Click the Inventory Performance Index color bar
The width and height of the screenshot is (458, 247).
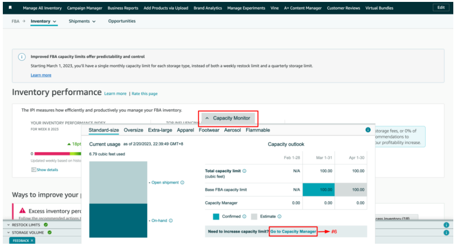click(x=57, y=154)
